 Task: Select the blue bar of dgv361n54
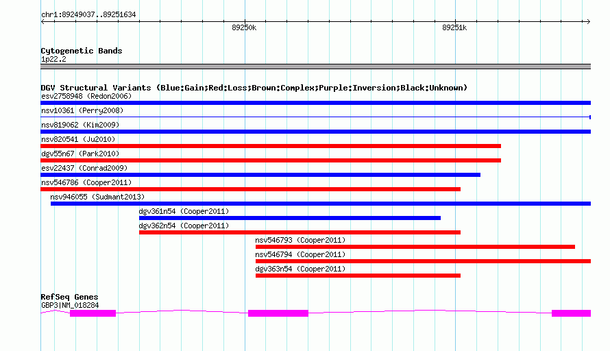point(290,218)
